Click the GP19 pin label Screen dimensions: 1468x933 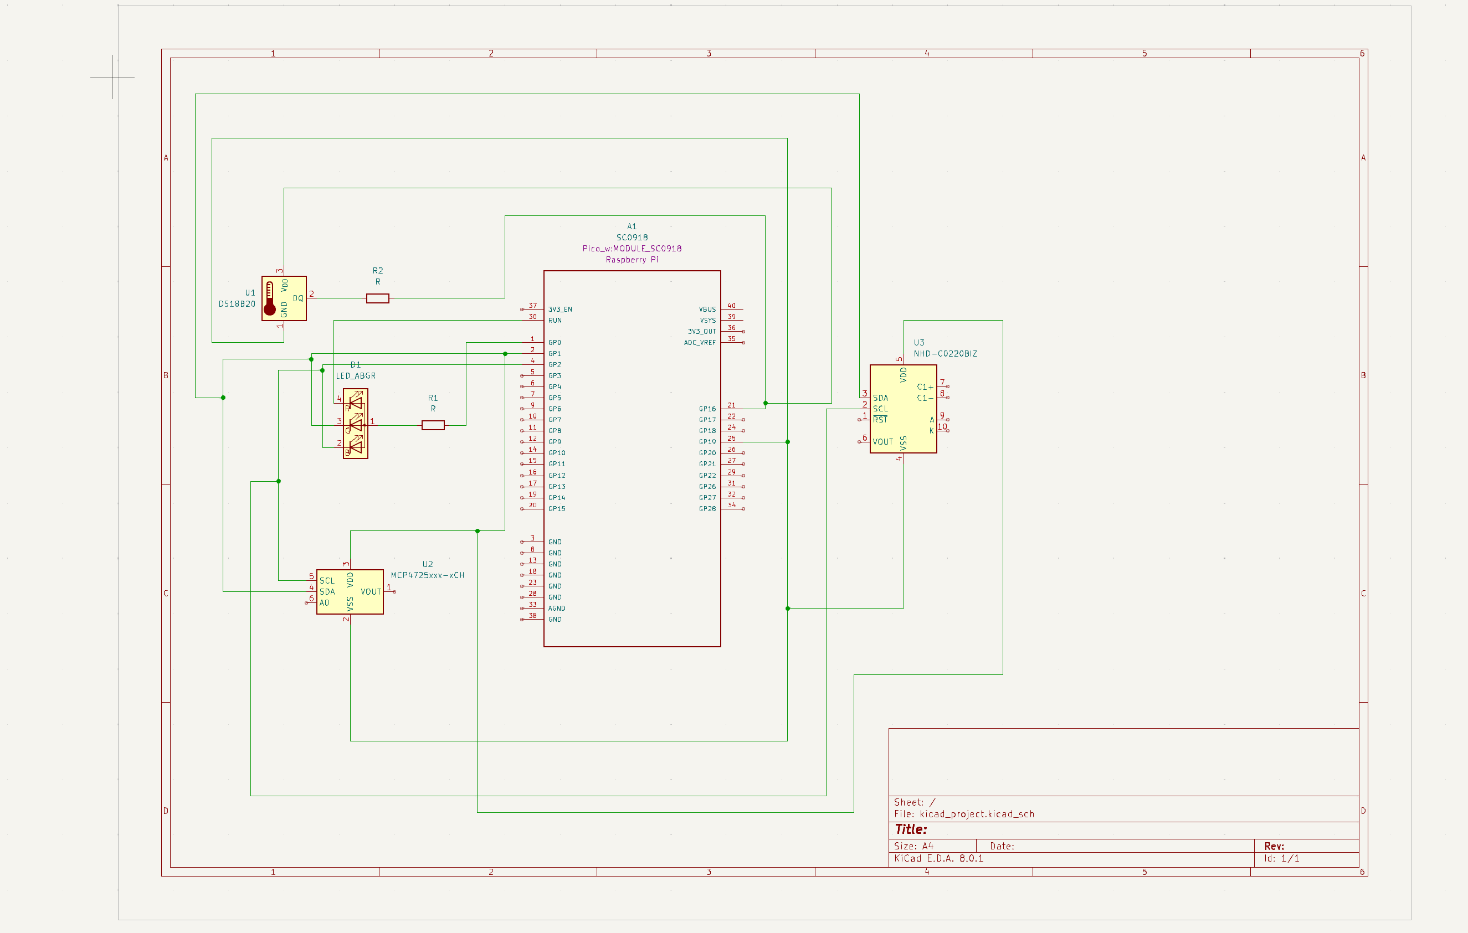tap(707, 442)
